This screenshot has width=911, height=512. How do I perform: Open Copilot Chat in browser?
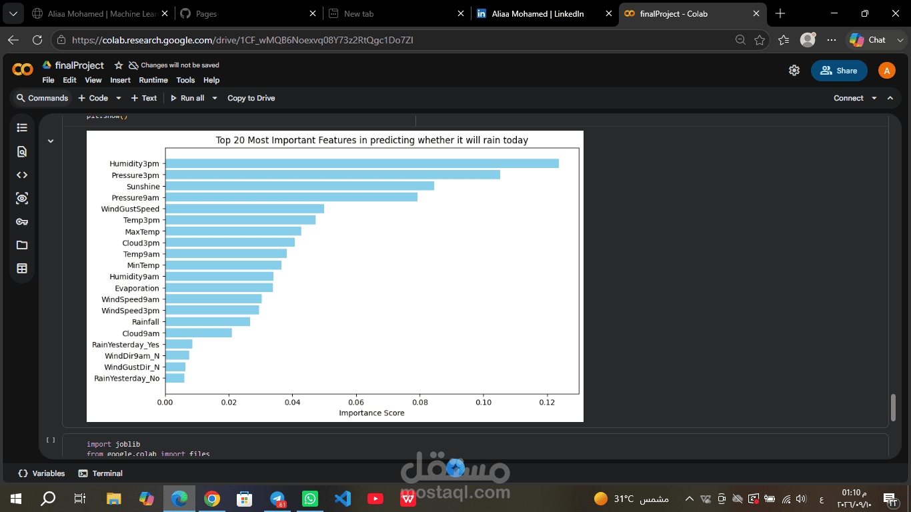click(x=868, y=40)
